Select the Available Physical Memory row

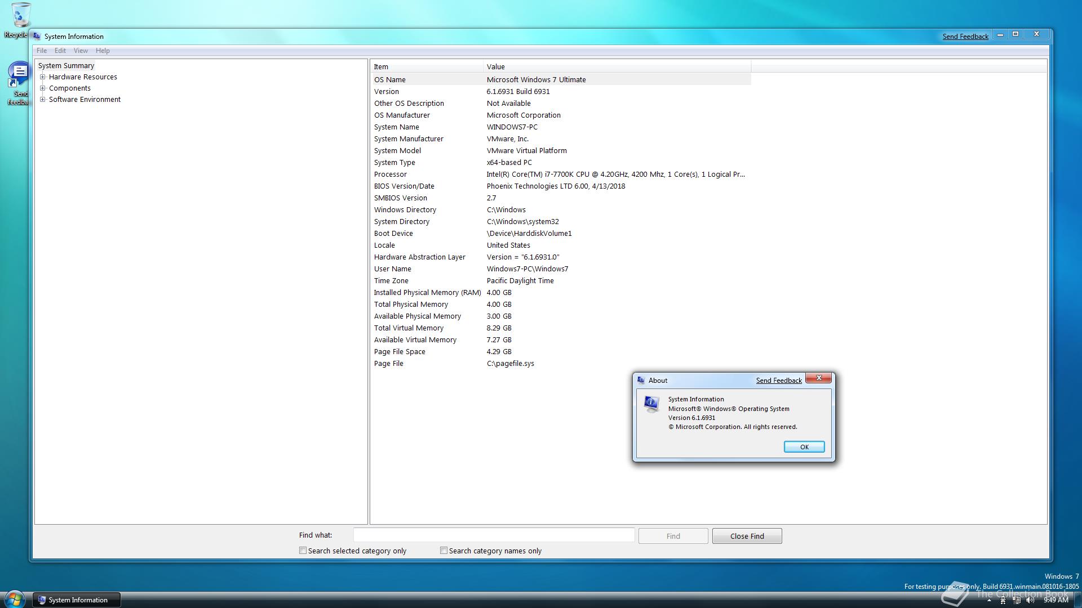pos(561,316)
